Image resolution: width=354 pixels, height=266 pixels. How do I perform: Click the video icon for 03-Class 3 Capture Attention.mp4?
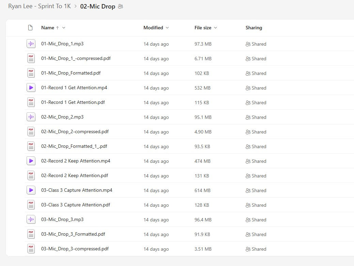[31, 190]
